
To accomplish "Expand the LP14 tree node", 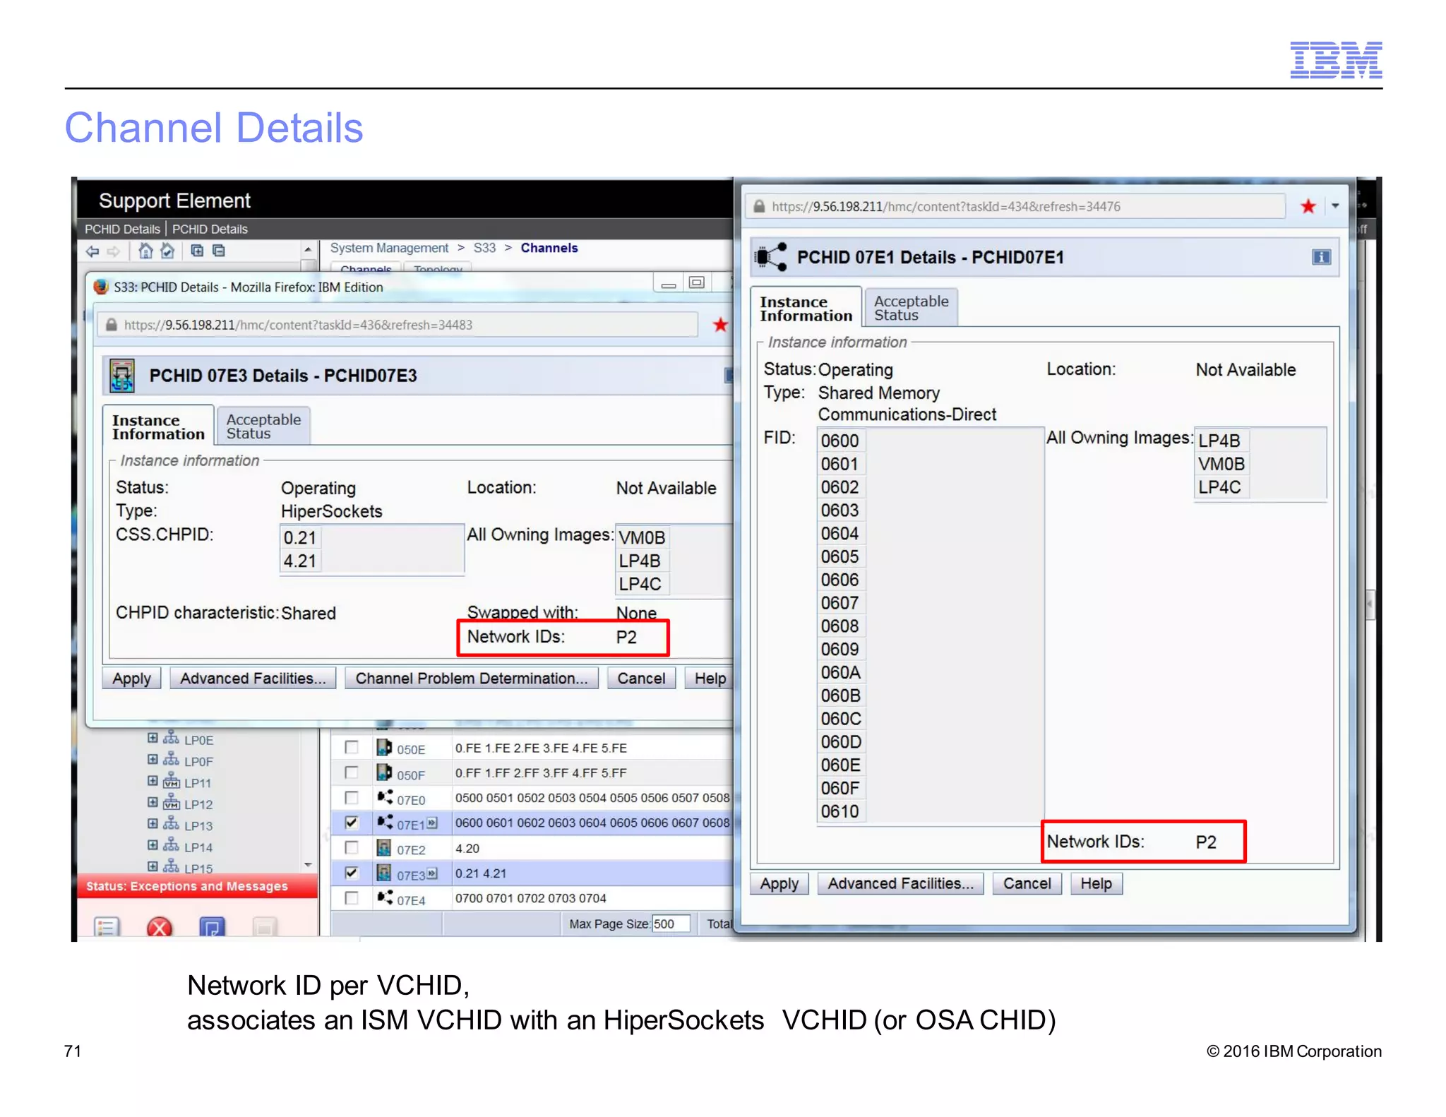I will [x=153, y=845].
